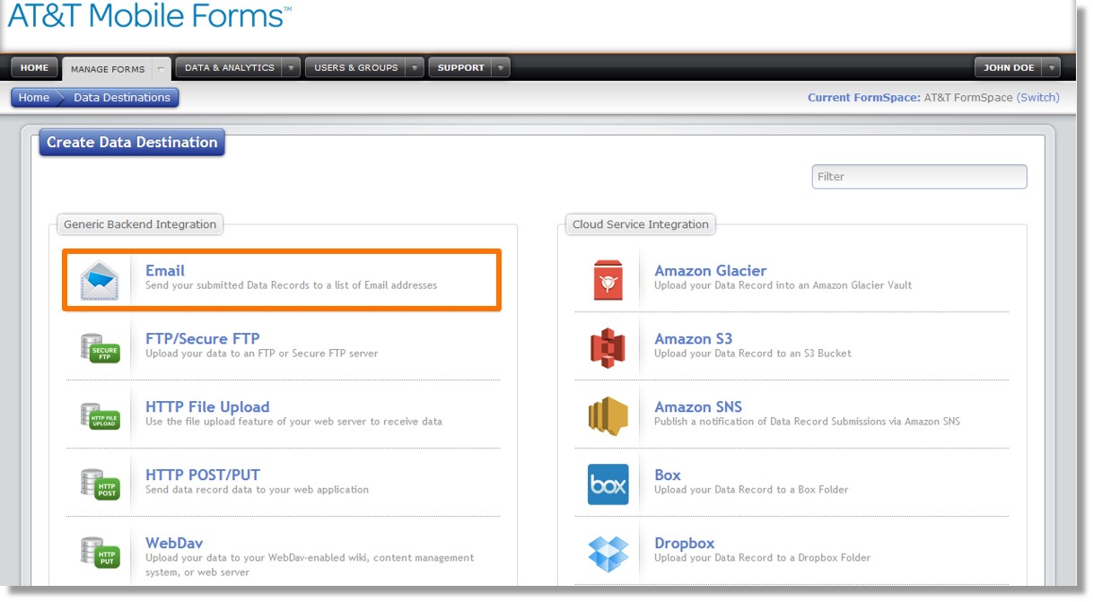This screenshot has height=602, width=1093.
Task: Open HTTP POST/PUT destination
Action: pyautogui.click(x=203, y=475)
